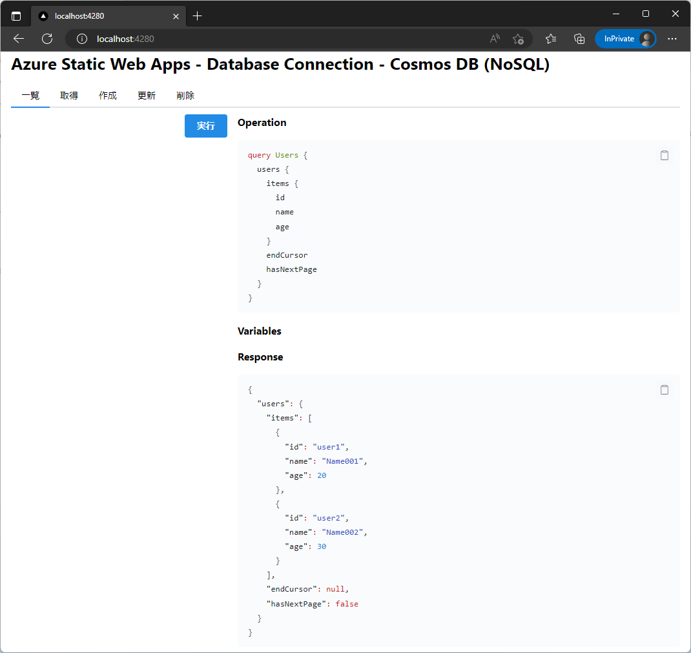Click the null endCursor value
Image resolution: width=691 pixels, height=653 pixels.
point(335,589)
